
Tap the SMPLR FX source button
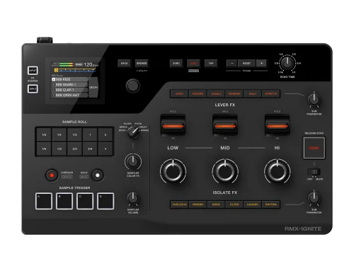(x=33, y=89)
